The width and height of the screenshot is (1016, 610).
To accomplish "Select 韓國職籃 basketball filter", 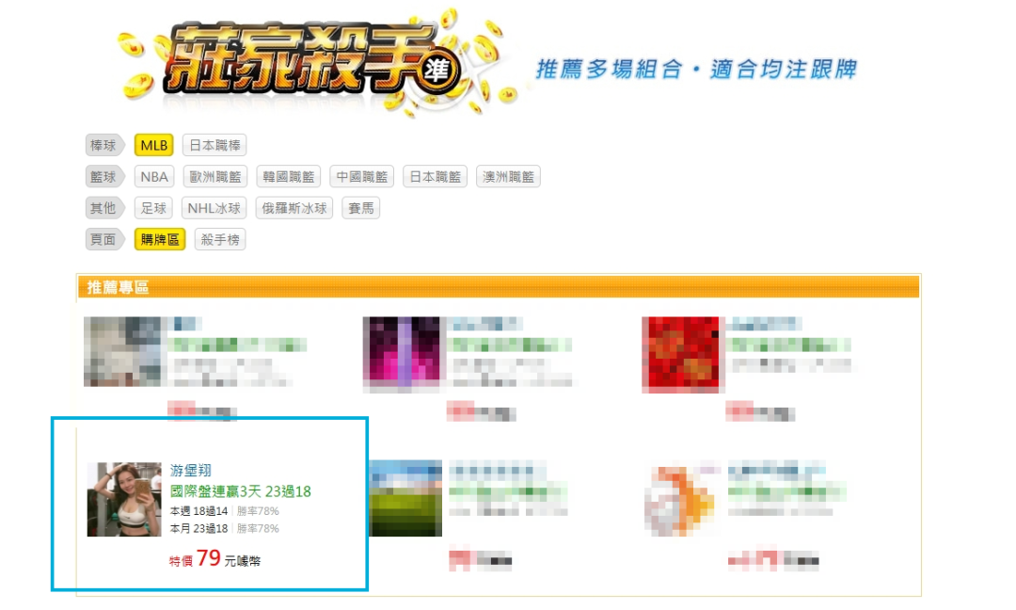I will [x=288, y=176].
